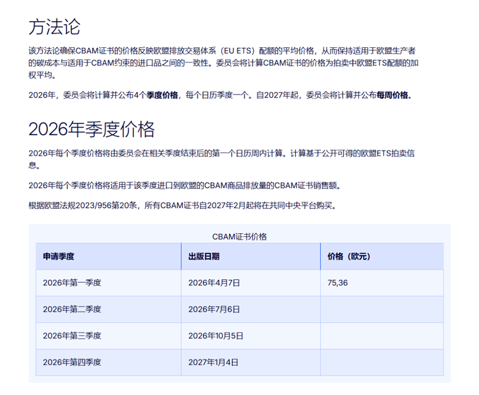Select the 2026年第二季度 cell
Screen dimensions: 479x395
click(x=109, y=309)
